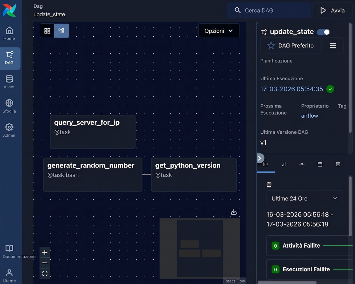
Task: Select the bar chart runs tab
Action: (x=284, y=164)
